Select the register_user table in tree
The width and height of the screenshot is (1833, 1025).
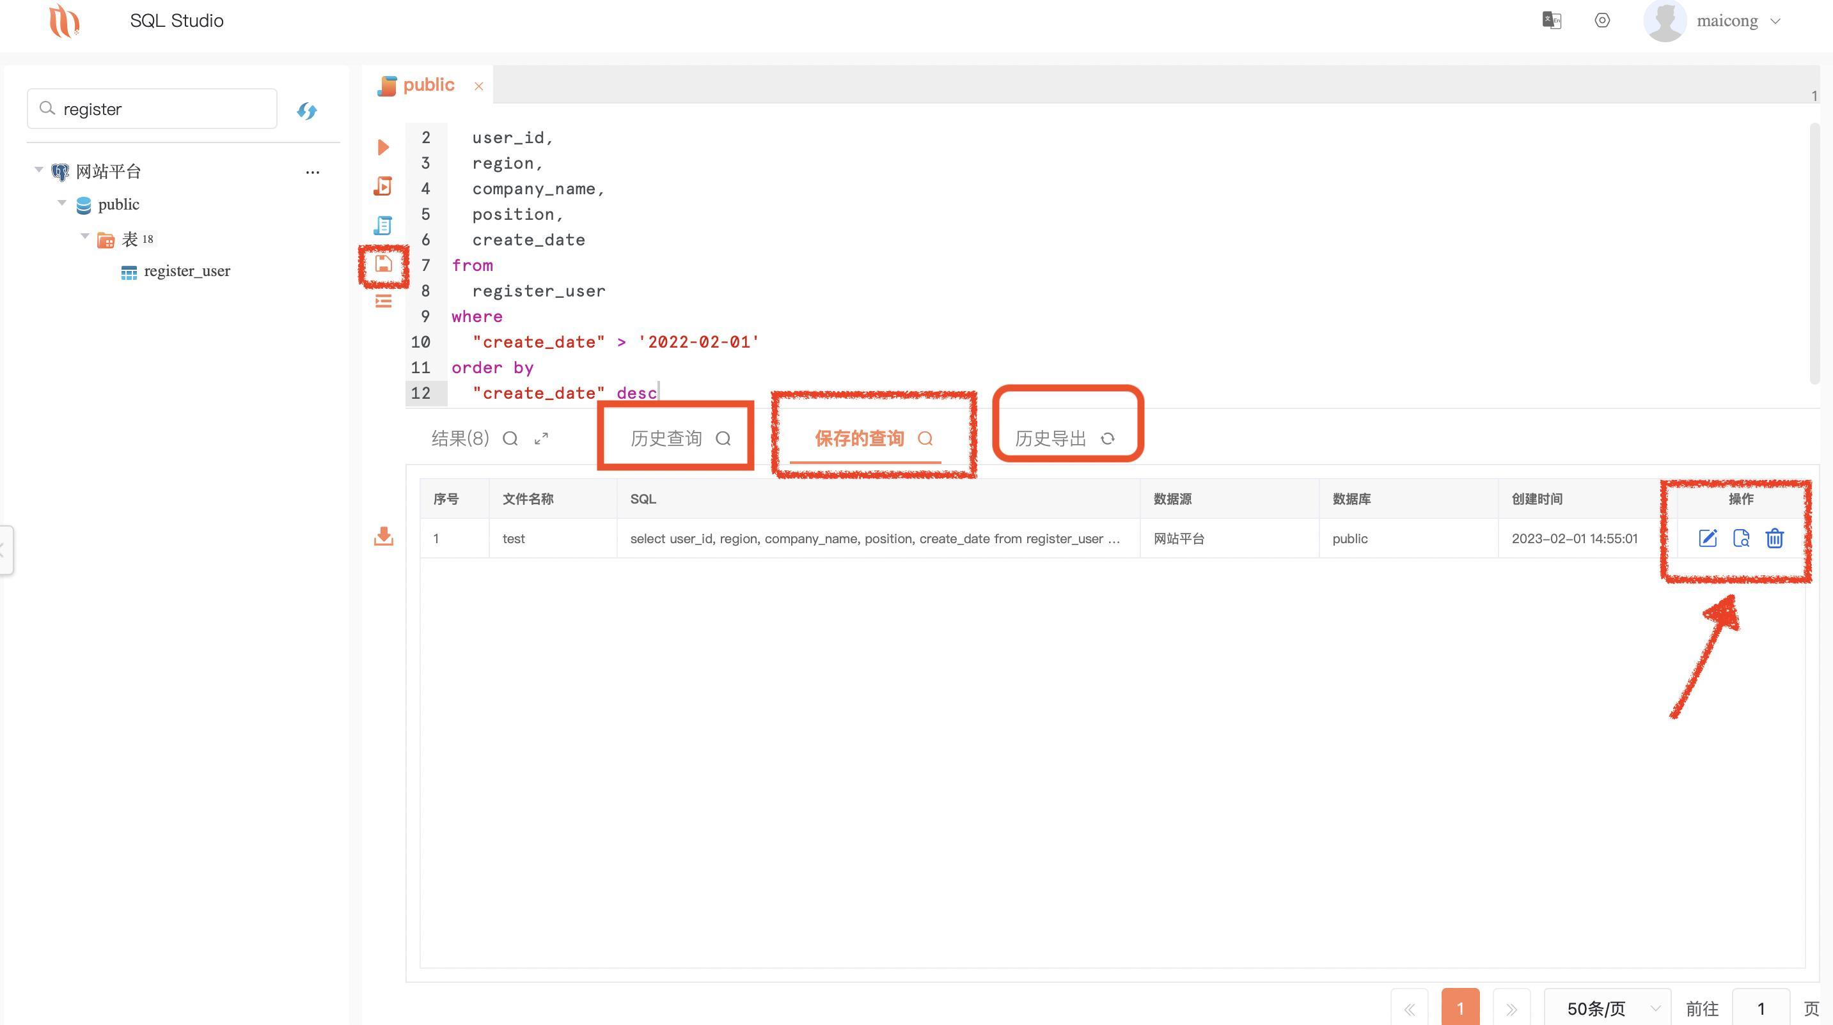[186, 272]
